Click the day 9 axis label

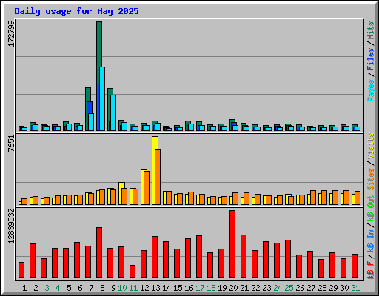coord(113,288)
